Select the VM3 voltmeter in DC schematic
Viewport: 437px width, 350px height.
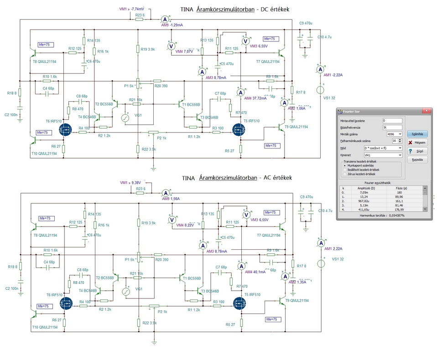pos(245,41)
